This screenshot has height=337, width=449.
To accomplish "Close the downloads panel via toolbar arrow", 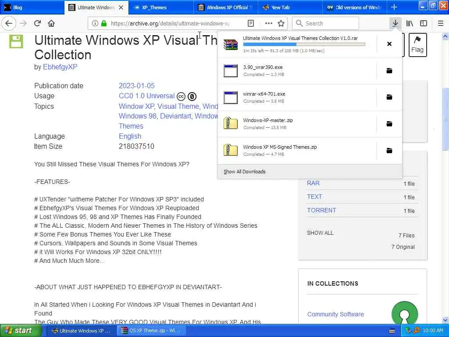I will [x=395, y=23].
